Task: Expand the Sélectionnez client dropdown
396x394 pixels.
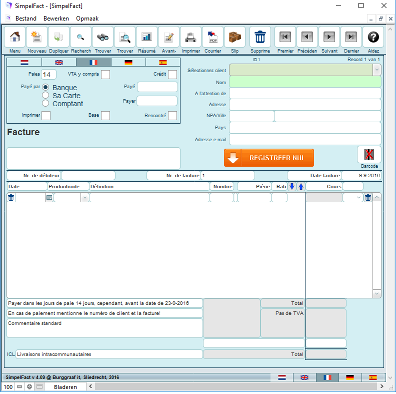Action: pos(376,70)
